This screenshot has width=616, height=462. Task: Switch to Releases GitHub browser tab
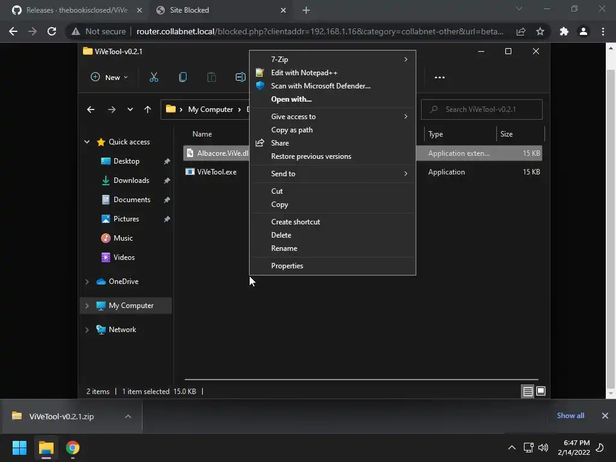tap(76, 10)
